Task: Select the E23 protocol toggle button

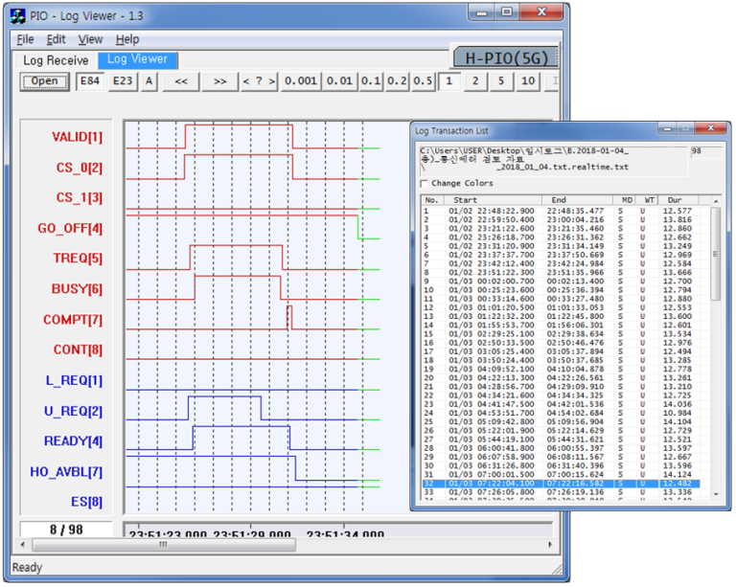Action: [x=123, y=81]
